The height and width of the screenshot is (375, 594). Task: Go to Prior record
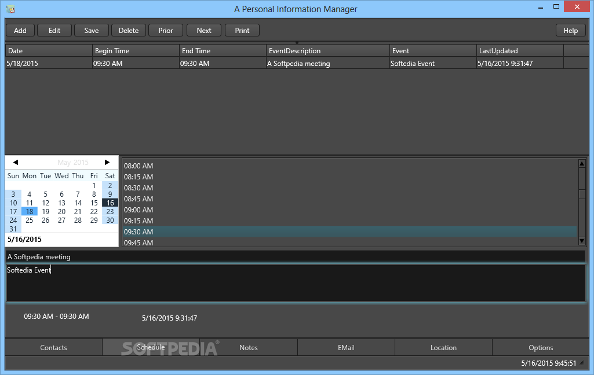pos(166,31)
